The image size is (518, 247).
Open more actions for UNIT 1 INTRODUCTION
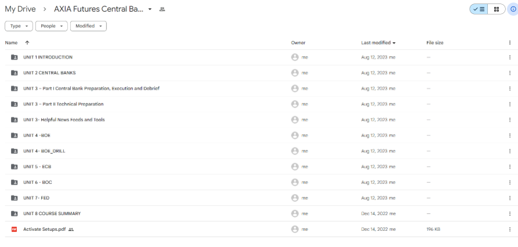[509, 57]
